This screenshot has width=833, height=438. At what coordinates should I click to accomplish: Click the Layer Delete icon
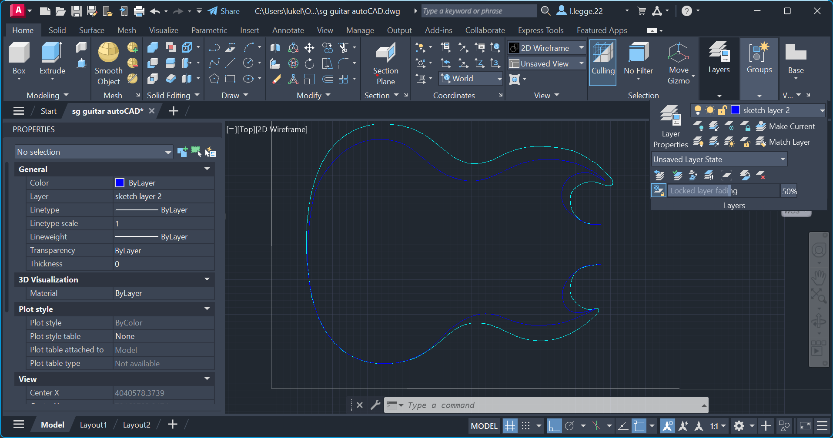761,175
